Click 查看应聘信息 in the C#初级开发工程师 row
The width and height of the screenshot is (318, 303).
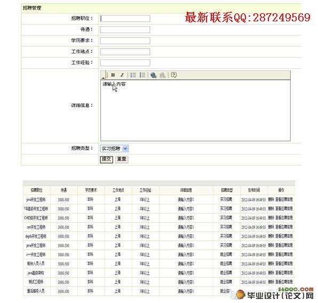click(x=284, y=217)
